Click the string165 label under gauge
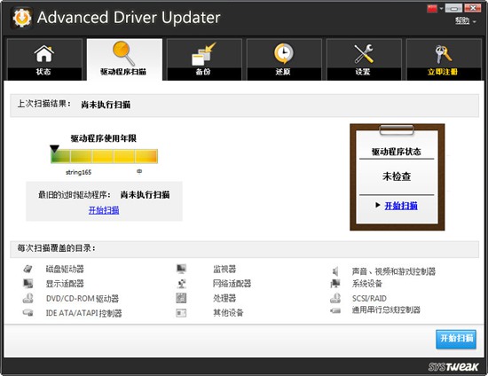This screenshot has height=376, width=488. 78,172
